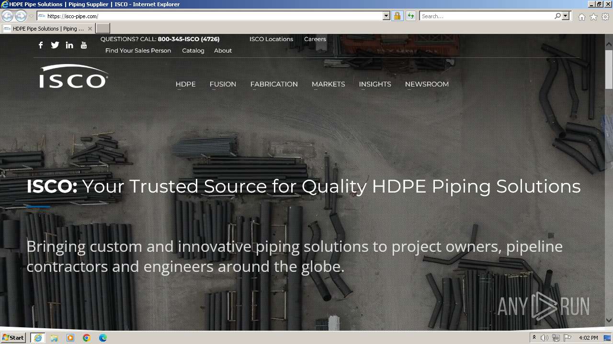Show hidden tray icons
Screen dimensions: 613x344
click(x=534, y=338)
